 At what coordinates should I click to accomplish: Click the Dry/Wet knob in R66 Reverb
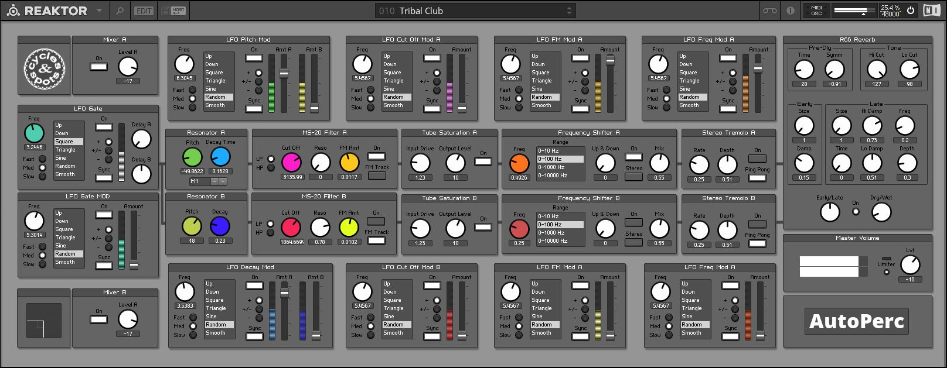(x=881, y=212)
